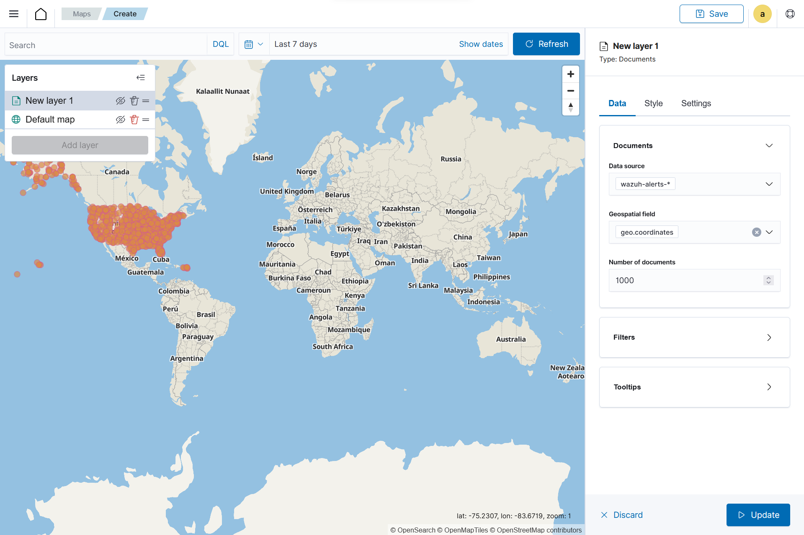Click the New layer 1 document icon

[x=16, y=101]
